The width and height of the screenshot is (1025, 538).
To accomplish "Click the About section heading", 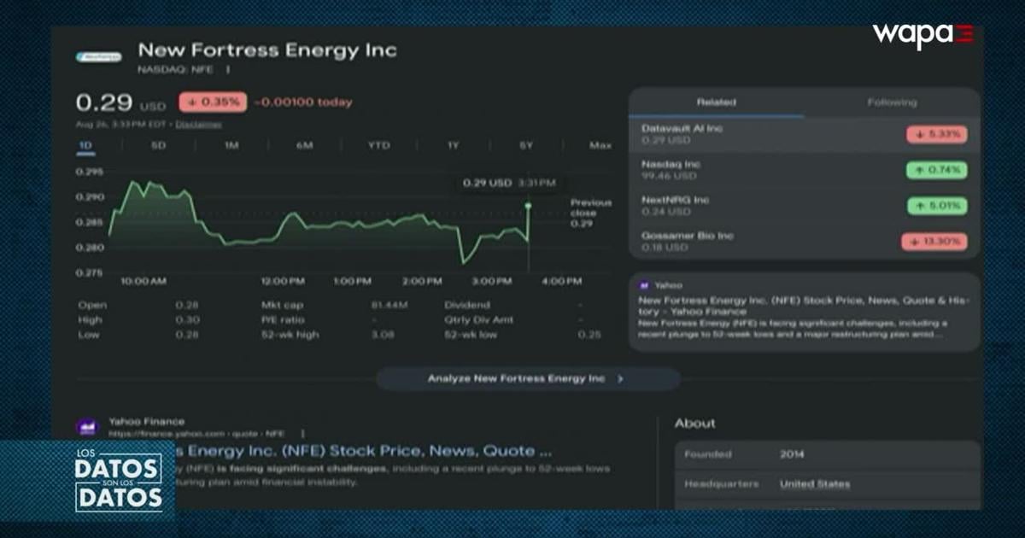I will [695, 424].
